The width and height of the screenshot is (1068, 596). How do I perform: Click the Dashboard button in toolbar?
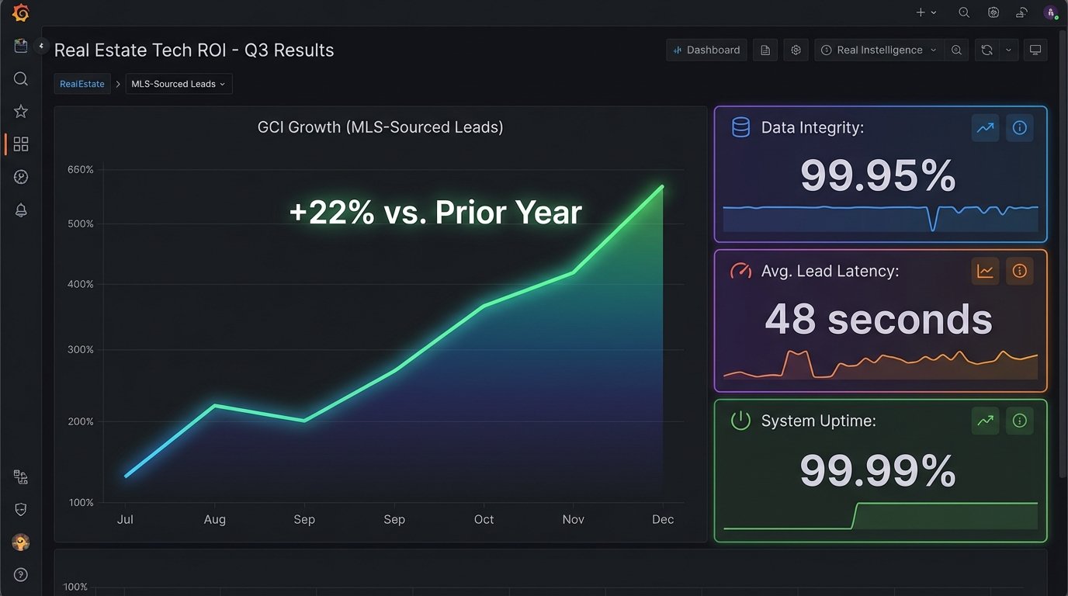(706, 50)
